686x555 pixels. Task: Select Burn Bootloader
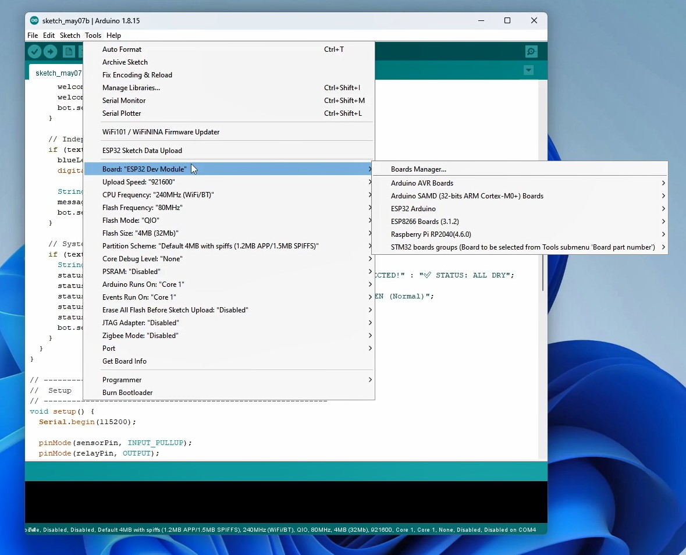click(229, 392)
